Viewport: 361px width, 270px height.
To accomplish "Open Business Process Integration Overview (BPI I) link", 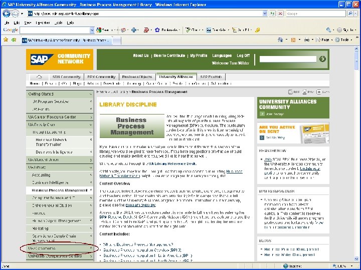I will click(x=142, y=250).
